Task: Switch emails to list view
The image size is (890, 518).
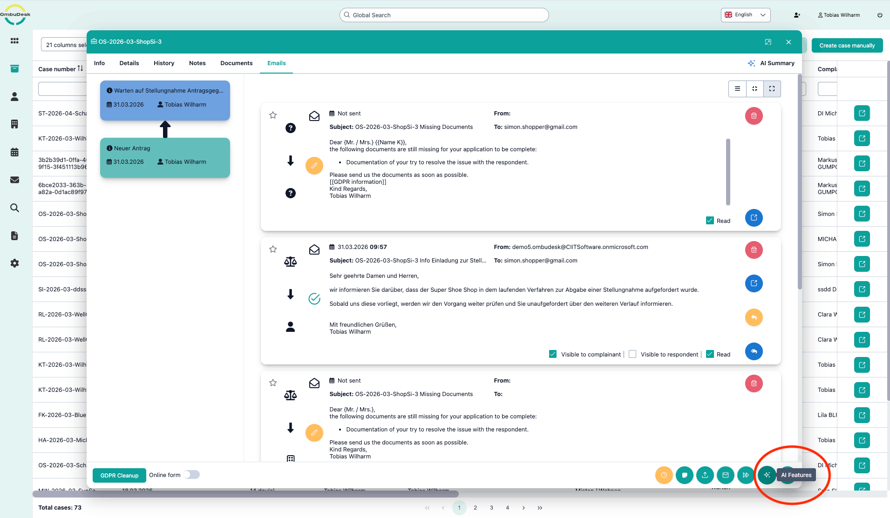Action: (x=737, y=88)
